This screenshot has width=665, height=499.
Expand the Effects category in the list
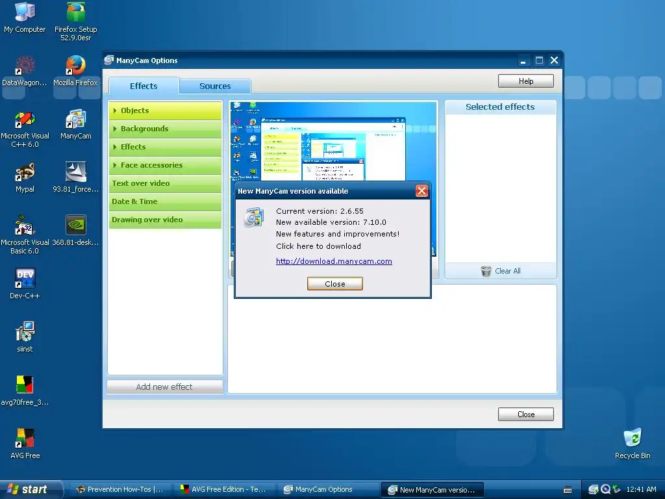click(165, 147)
